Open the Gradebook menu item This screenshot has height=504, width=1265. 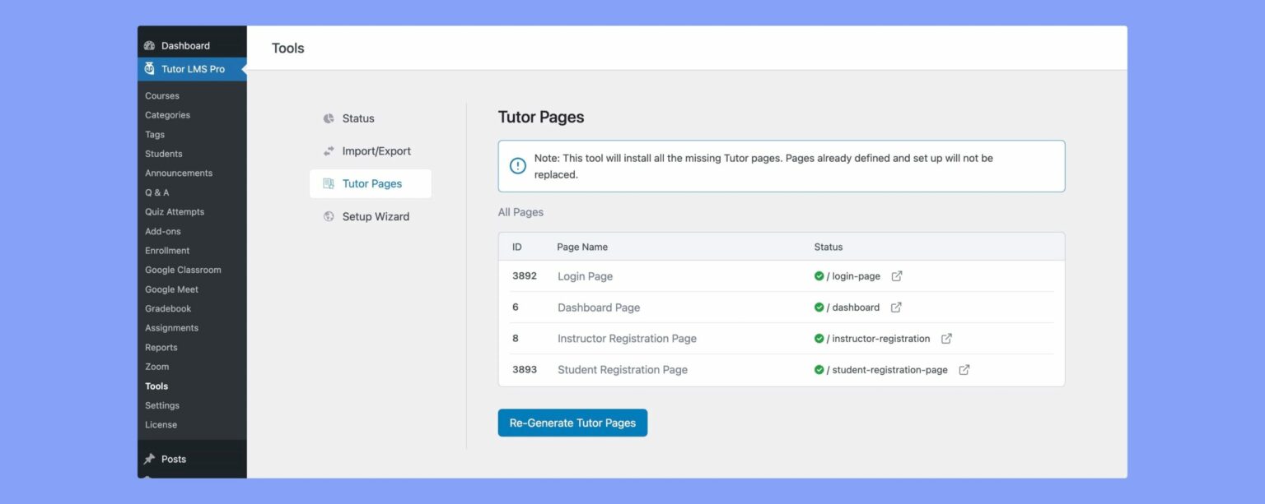point(168,308)
